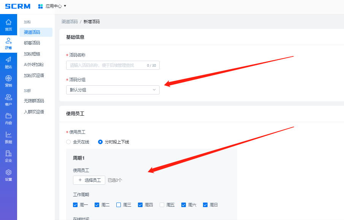
Task: Select the 全天在线 radio option
Action: pyautogui.click(x=68, y=142)
